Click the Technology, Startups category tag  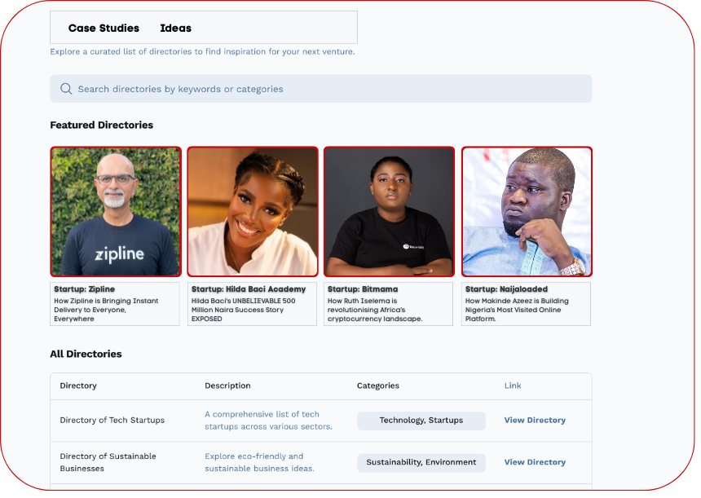(x=421, y=421)
